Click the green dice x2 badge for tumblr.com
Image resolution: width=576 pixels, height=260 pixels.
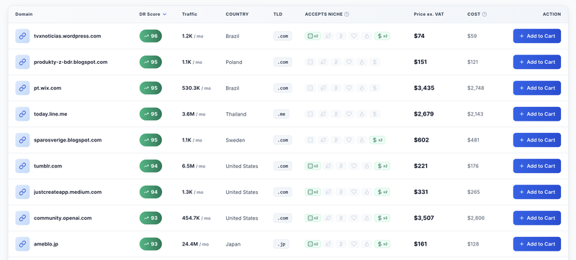(x=312, y=166)
